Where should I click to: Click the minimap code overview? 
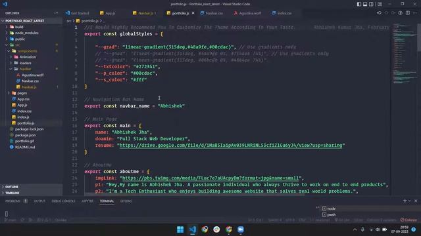click(405, 54)
